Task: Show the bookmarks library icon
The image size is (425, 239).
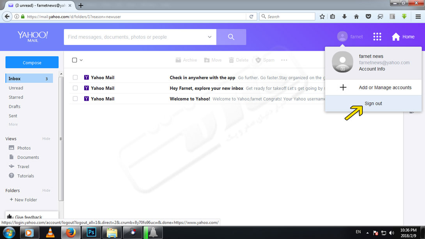Action: pyautogui.click(x=333, y=16)
